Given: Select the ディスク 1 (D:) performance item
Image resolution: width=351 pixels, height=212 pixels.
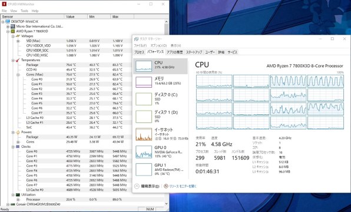Looking at the screenshot, I should click(161, 117).
